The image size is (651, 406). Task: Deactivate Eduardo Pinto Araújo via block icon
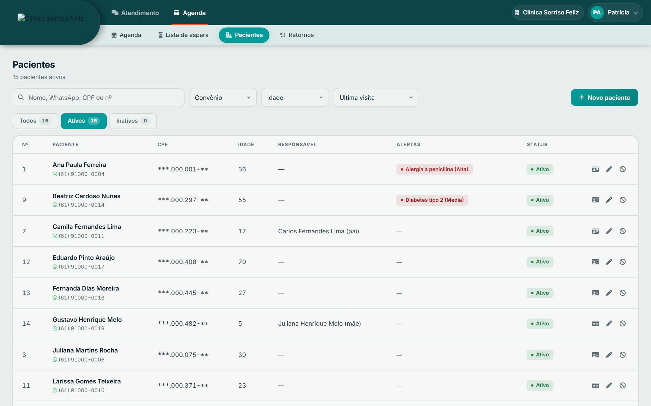[623, 262]
